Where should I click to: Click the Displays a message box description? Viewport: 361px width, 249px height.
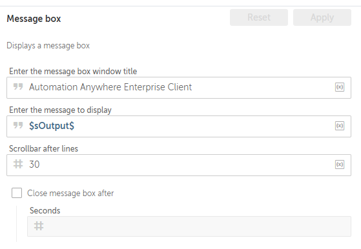click(48, 46)
